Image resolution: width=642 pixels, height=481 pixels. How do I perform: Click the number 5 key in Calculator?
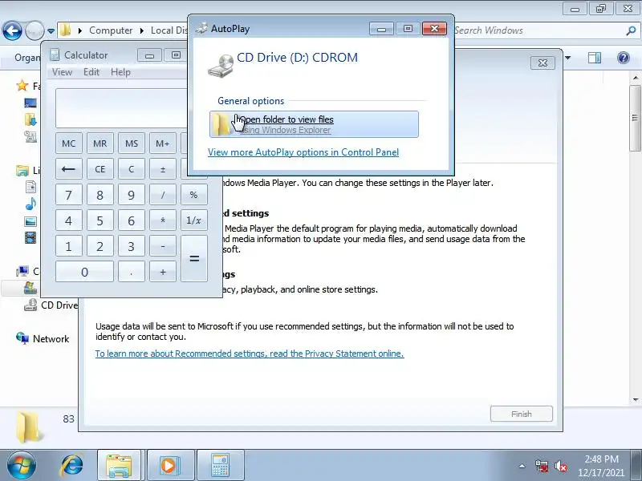pyautogui.click(x=100, y=220)
